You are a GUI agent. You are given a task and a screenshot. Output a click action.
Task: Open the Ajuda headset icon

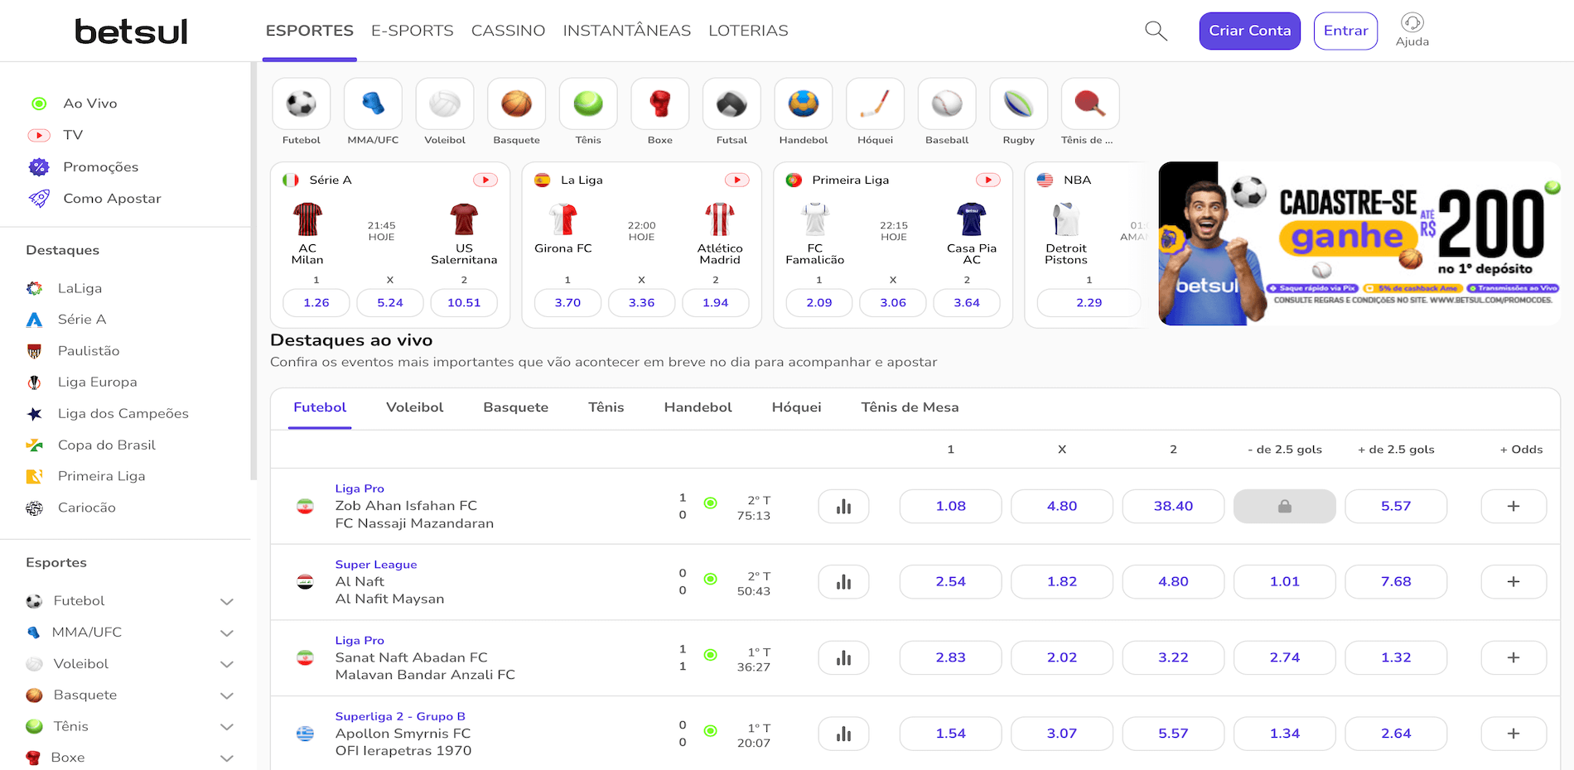click(x=1412, y=23)
